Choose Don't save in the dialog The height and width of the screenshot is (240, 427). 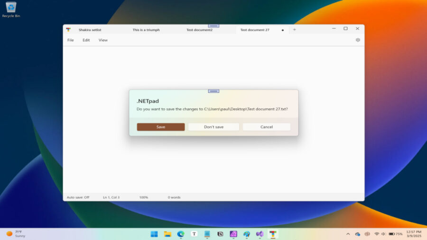tap(213, 127)
